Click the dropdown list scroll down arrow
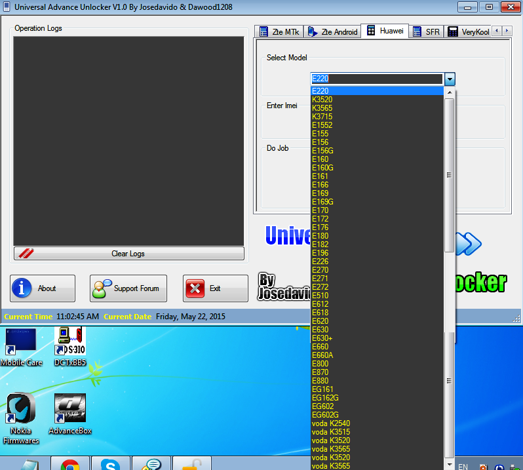Screen dimensions: 523x470 pyautogui.click(x=450, y=464)
